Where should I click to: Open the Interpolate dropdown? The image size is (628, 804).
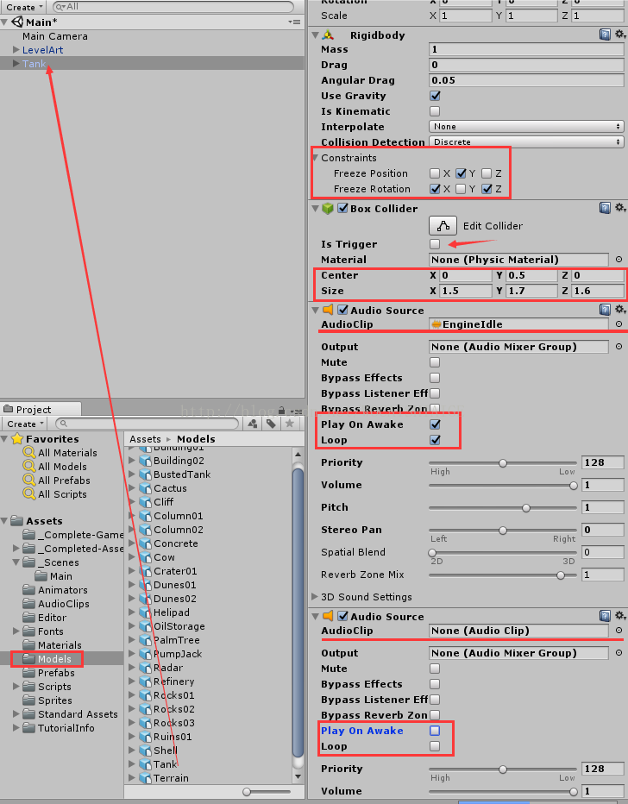coord(526,127)
